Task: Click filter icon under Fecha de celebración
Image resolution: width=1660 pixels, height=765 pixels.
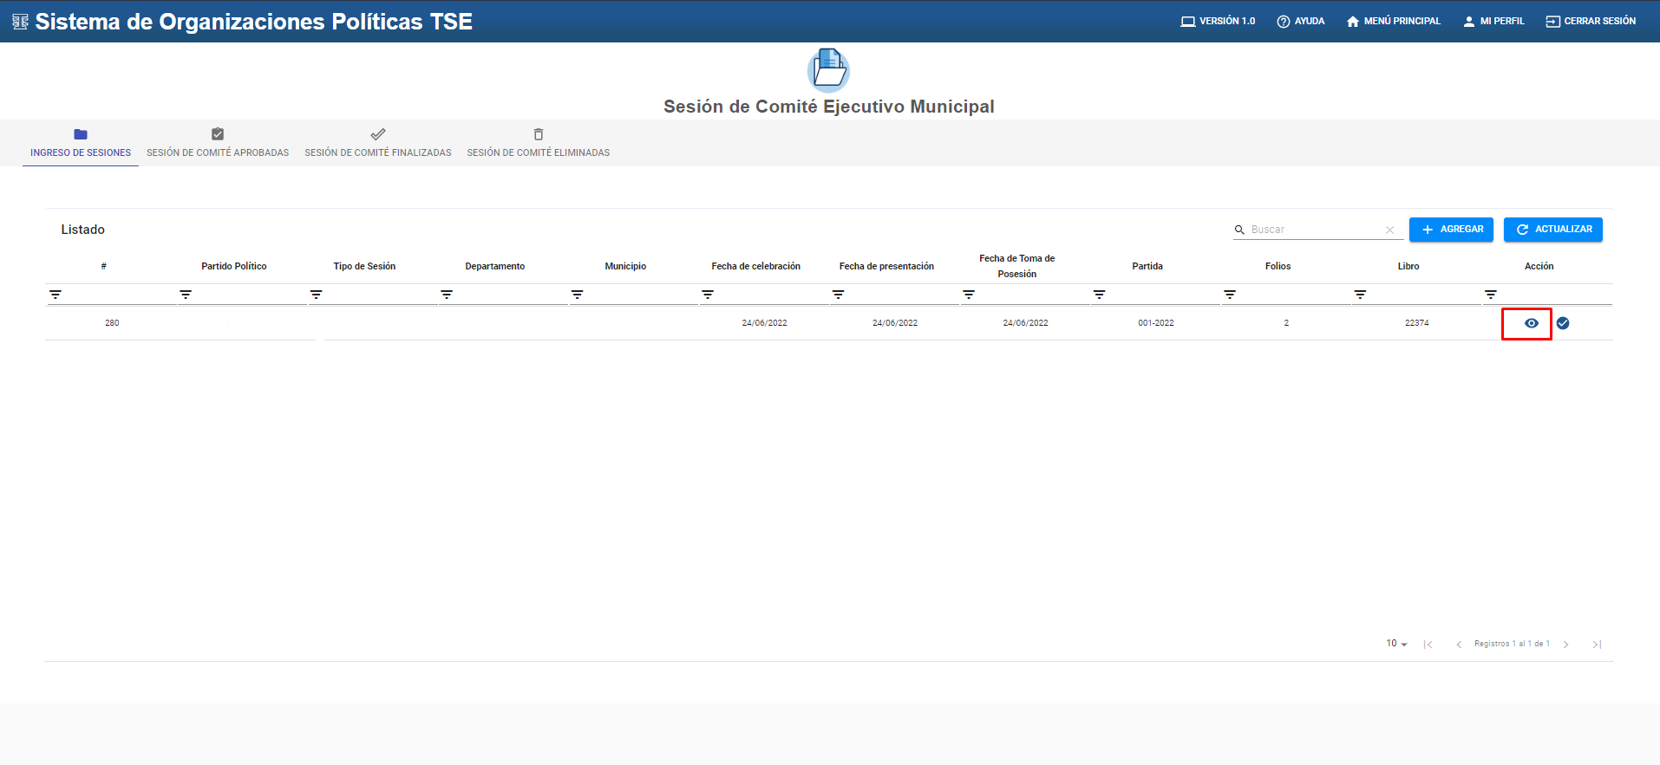Action: point(708,295)
